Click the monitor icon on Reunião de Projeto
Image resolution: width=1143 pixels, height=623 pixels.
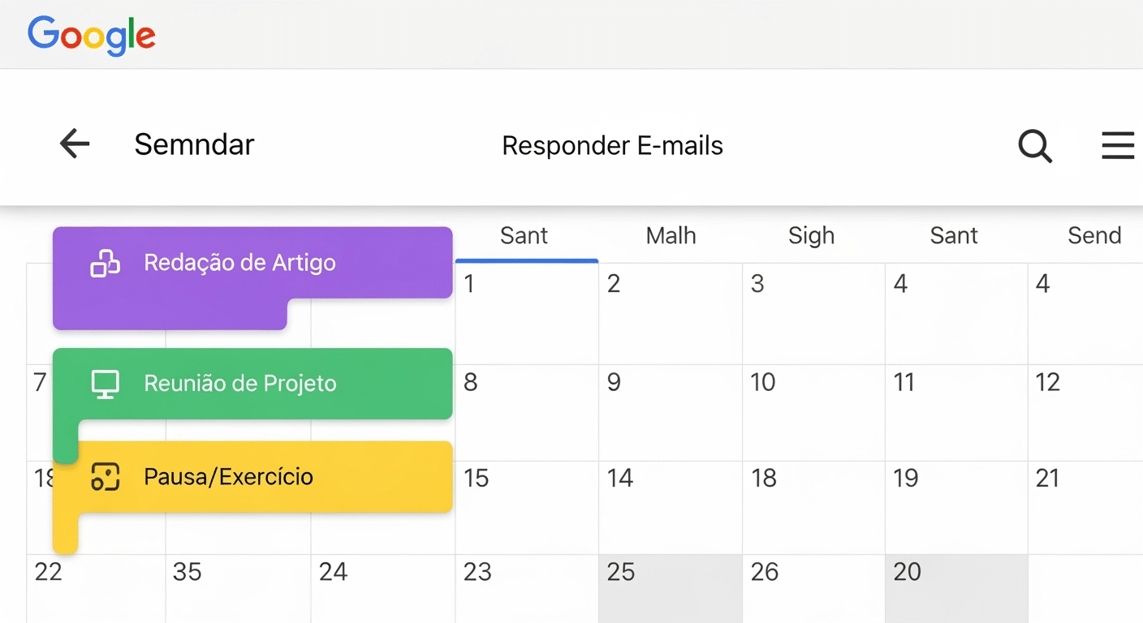tap(104, 384)
